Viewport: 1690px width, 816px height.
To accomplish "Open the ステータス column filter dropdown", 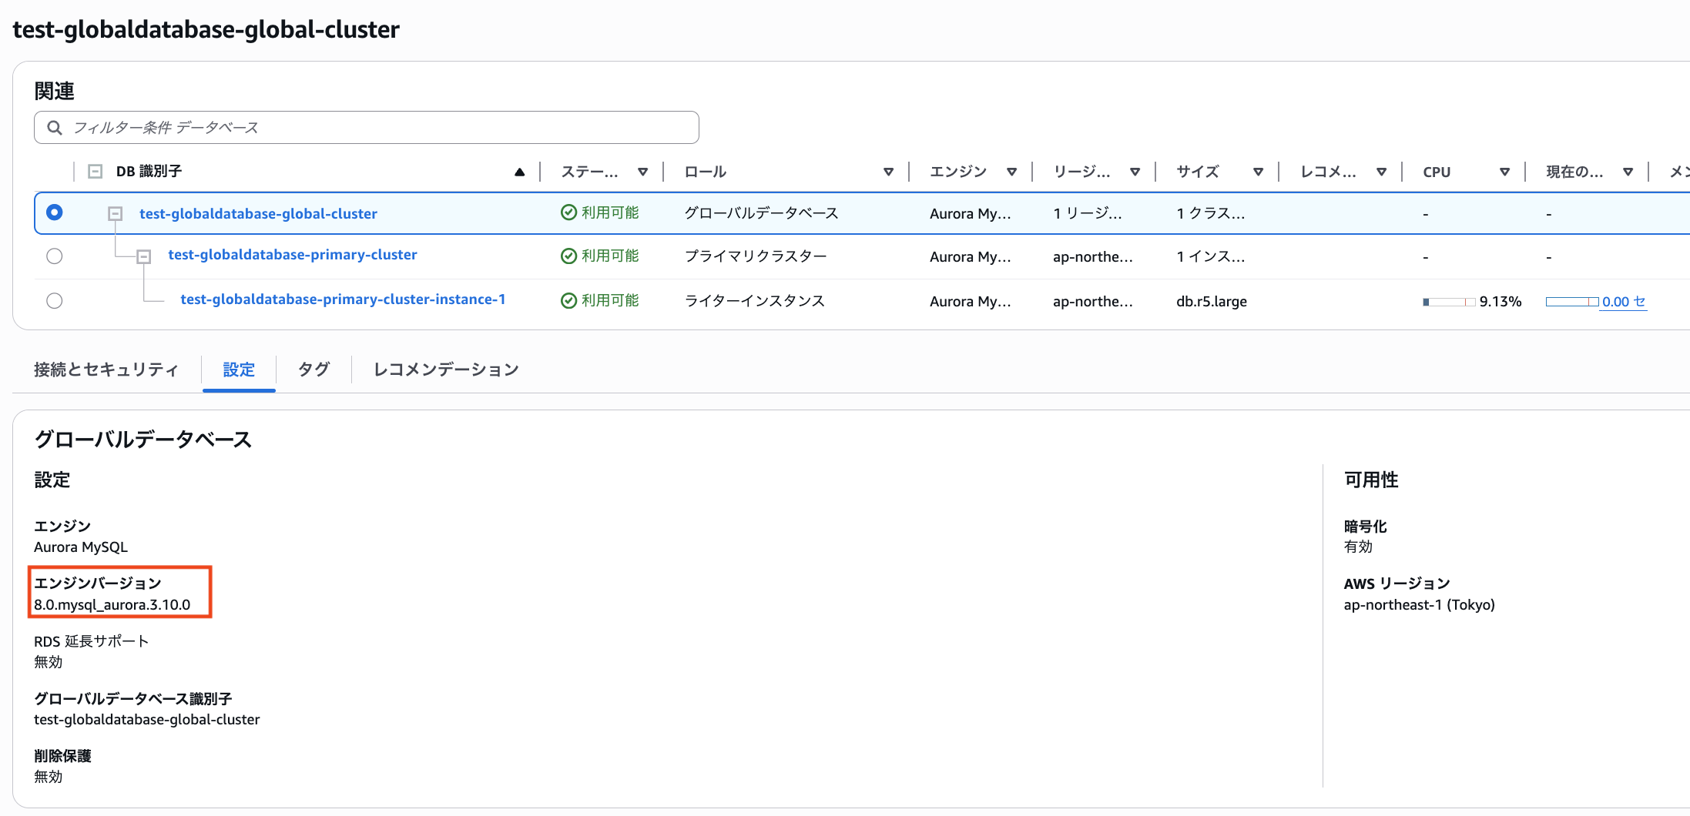I will (643, 171).
